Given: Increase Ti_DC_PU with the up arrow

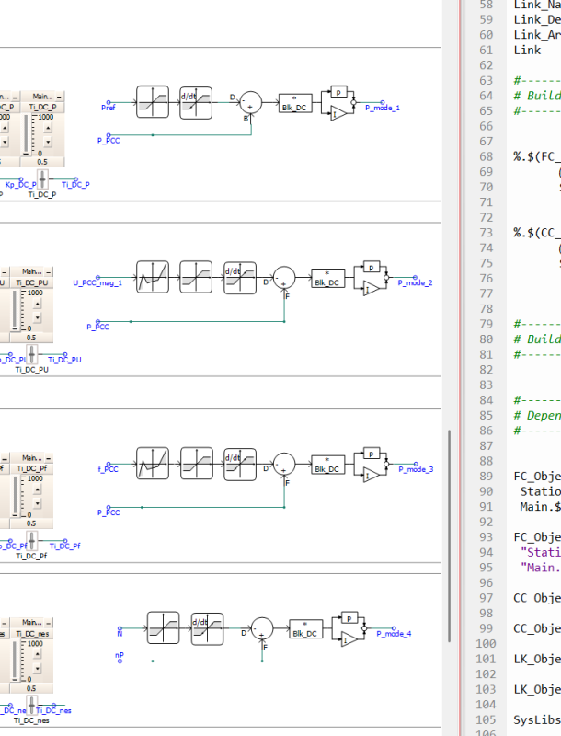Looking at the screenshot, I should (37, 304).
